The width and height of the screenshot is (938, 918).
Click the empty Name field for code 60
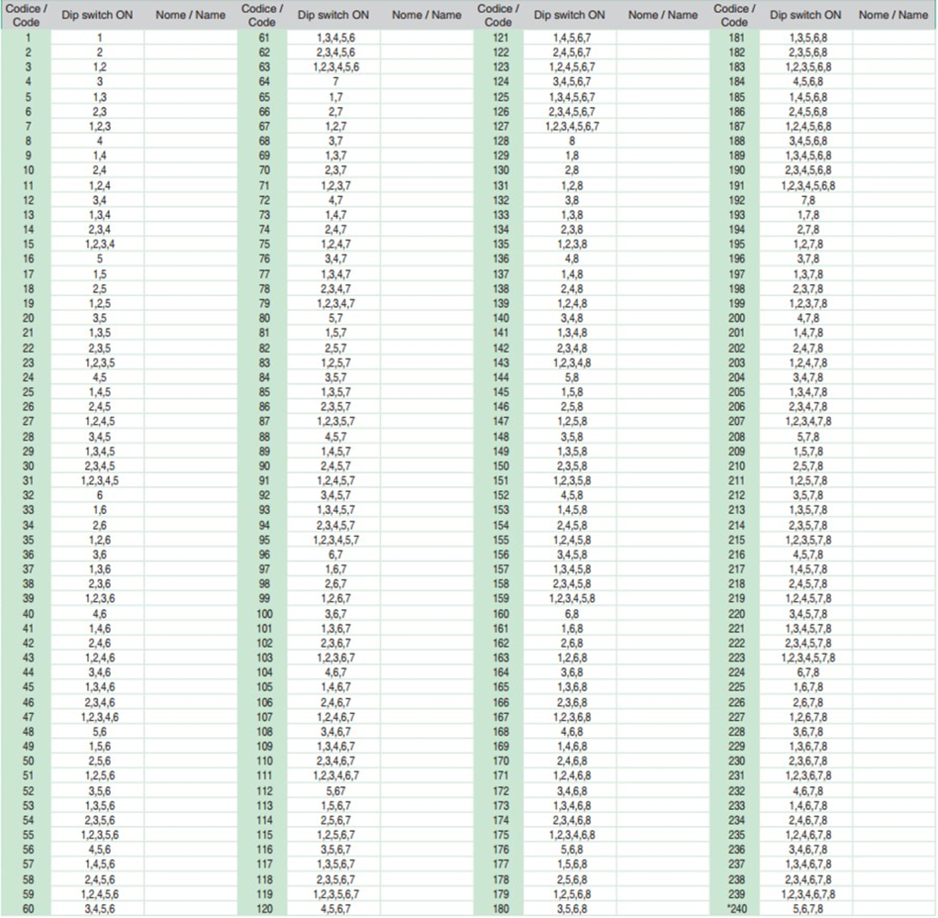coord(190,908)
